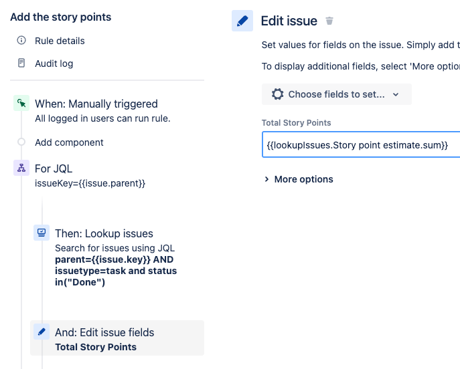Click the Total Story Points input field
Screen dimensions: 460x369
[360, 145]
